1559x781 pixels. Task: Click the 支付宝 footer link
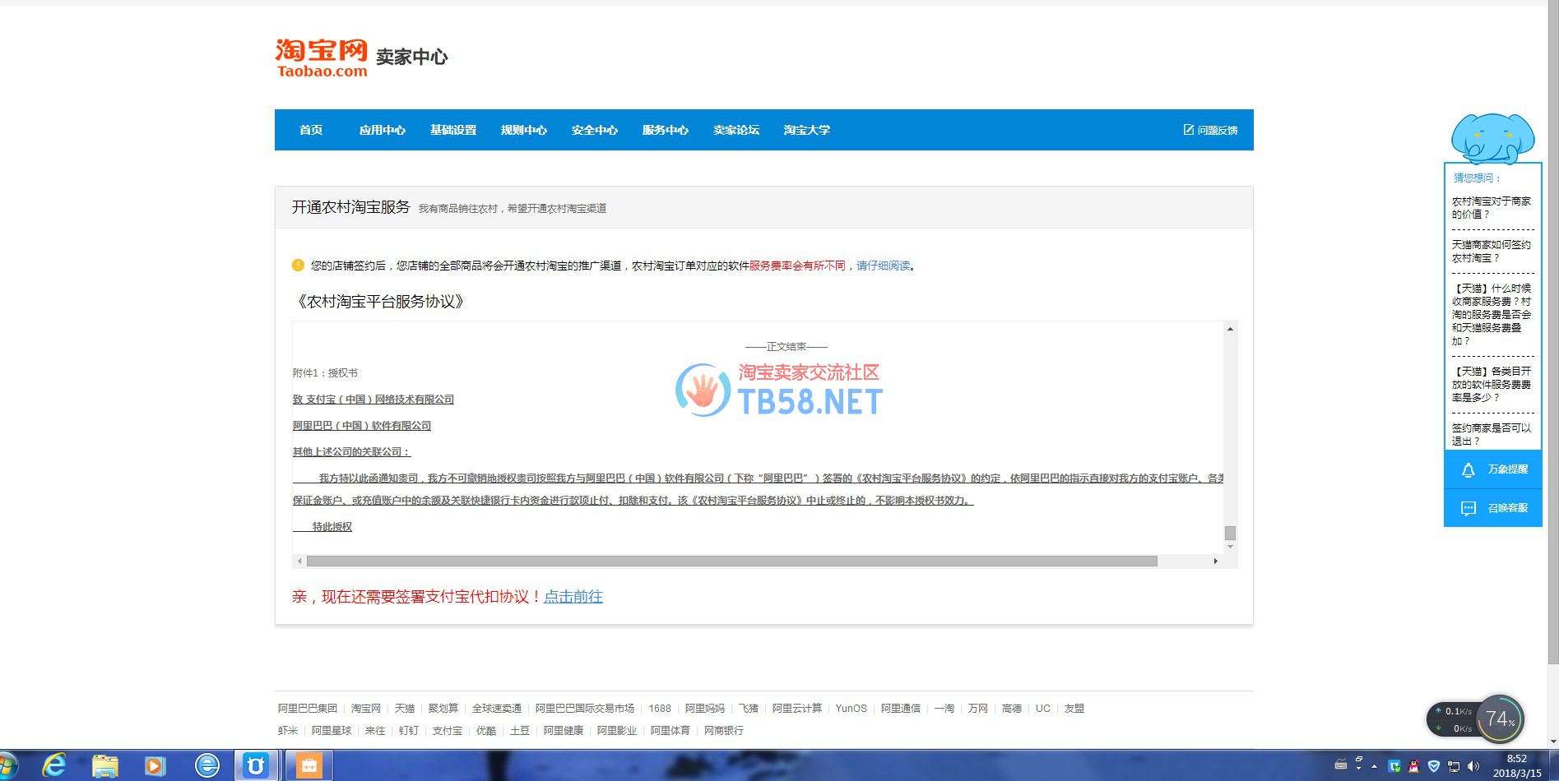coord(448,731)
